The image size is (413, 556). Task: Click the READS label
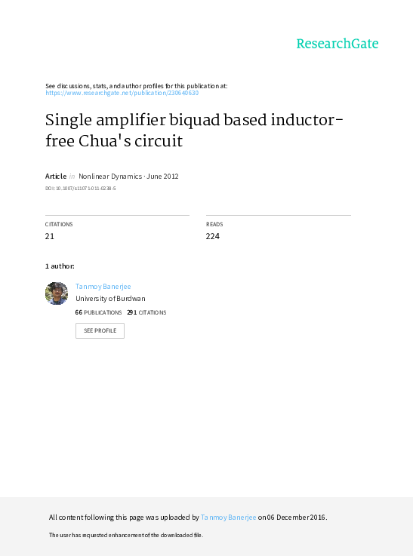tap(214, 225)
